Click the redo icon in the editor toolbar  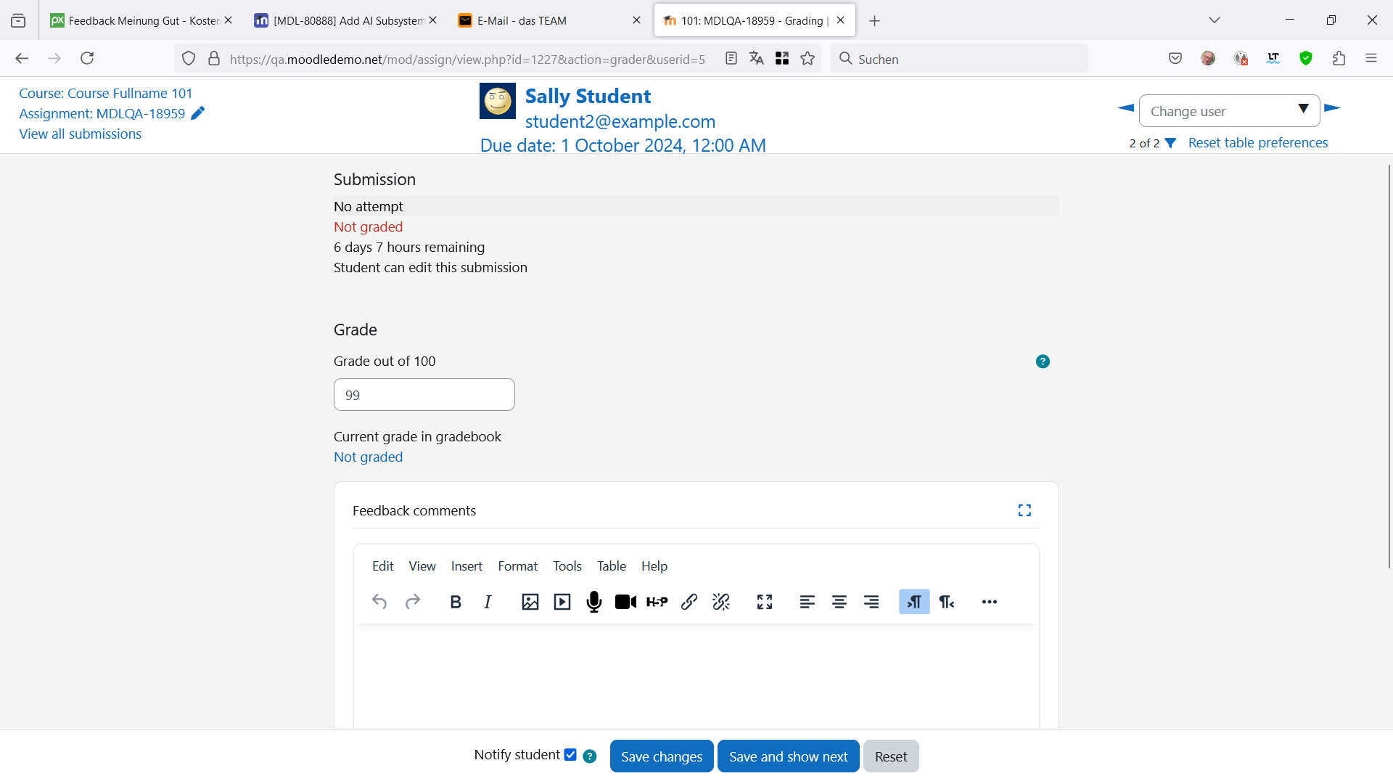[x=413, y=602]
